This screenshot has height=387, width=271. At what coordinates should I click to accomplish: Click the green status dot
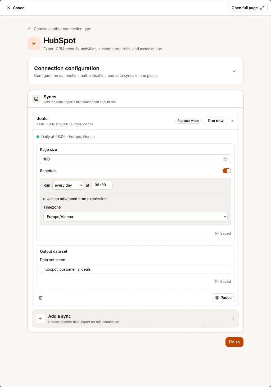[x=38, y=137]
